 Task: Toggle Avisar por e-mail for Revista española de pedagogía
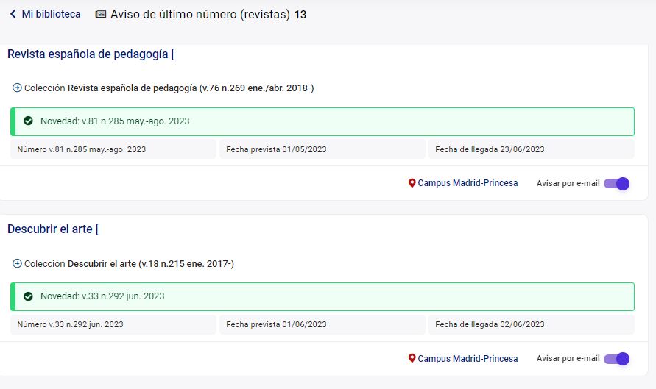pyautogui.click(x=616, y=183)
